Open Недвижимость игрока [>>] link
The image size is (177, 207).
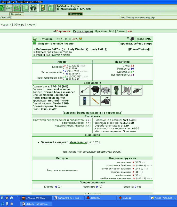(x=87, y=126)
